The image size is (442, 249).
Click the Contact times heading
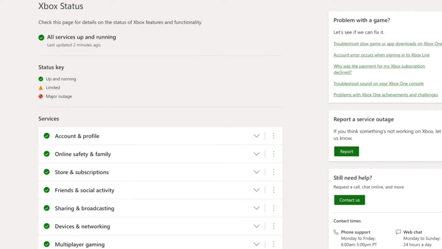click(x=347, y=221)
